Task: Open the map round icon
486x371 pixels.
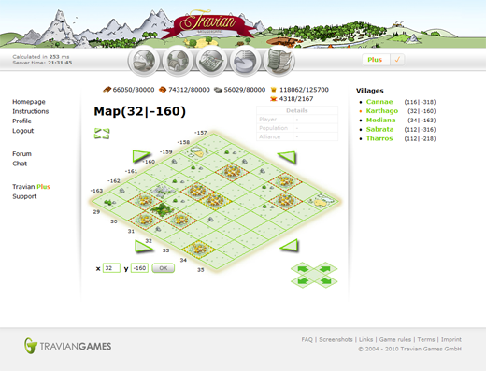Action: coord(211,61)
